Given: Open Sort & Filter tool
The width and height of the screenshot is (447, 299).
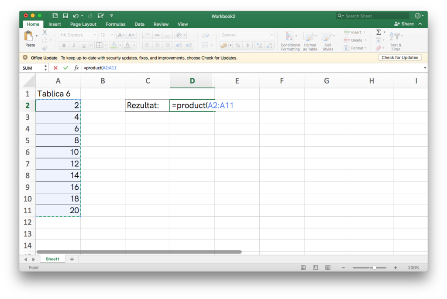Looking at the screenshot, I should (x=395, y=41).
